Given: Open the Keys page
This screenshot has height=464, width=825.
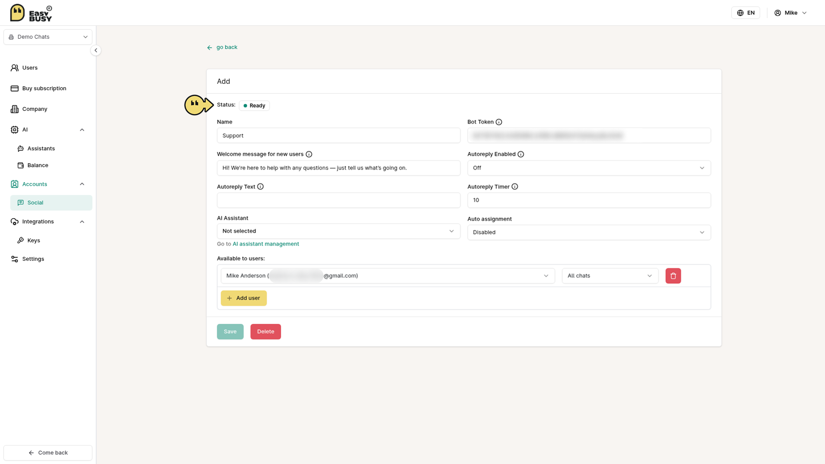Looking at the screenshot, I should pos(34,241).
